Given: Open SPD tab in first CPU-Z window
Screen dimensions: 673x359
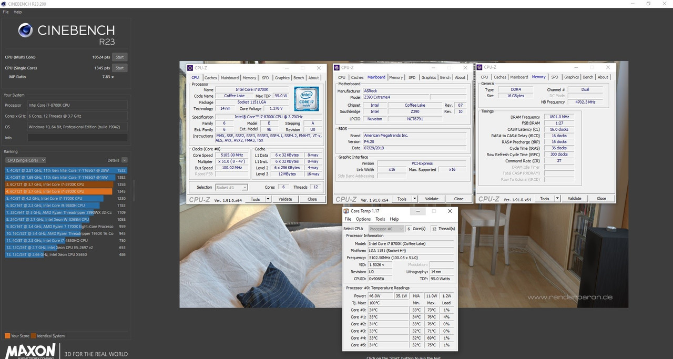Looking at the screenshot, I should coord(266,78).
